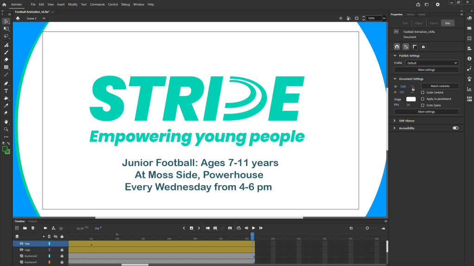Select the Hand tool
The width and height of the screenshot is (474, 266).
[6, 122]
